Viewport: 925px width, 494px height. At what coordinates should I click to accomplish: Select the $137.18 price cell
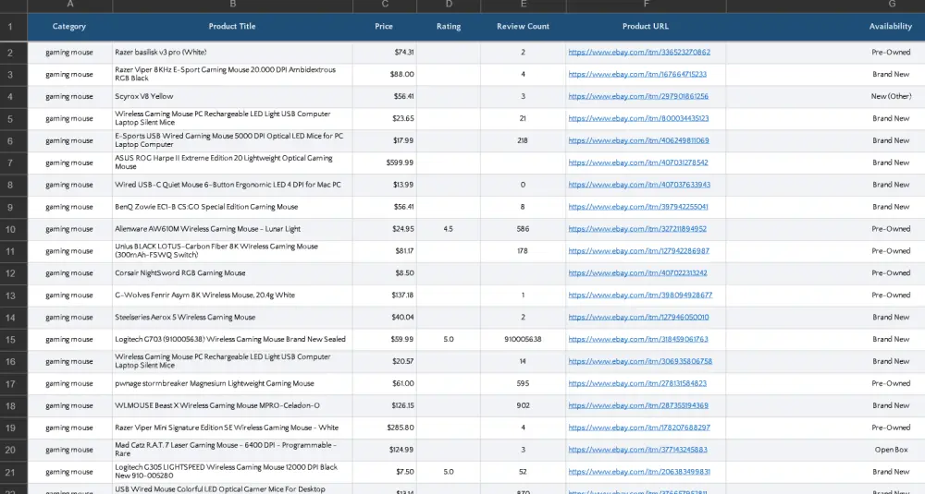[385, 295]
